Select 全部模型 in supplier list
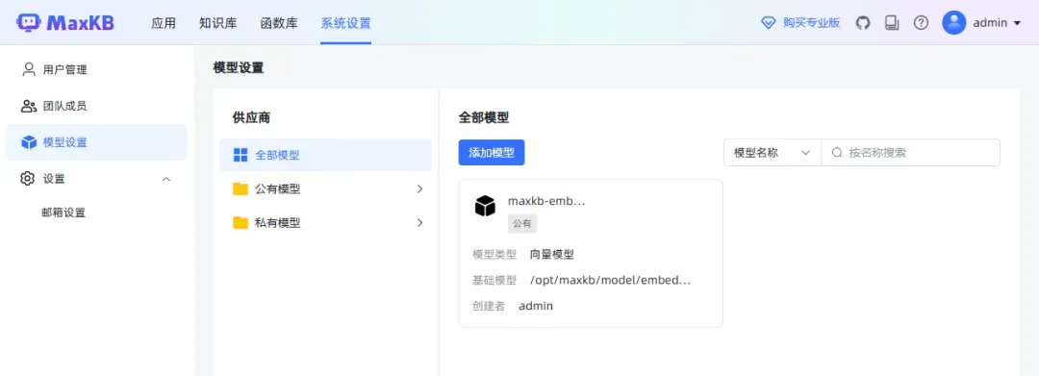This screenshot has width=1039, height=376. coord(325,155)
